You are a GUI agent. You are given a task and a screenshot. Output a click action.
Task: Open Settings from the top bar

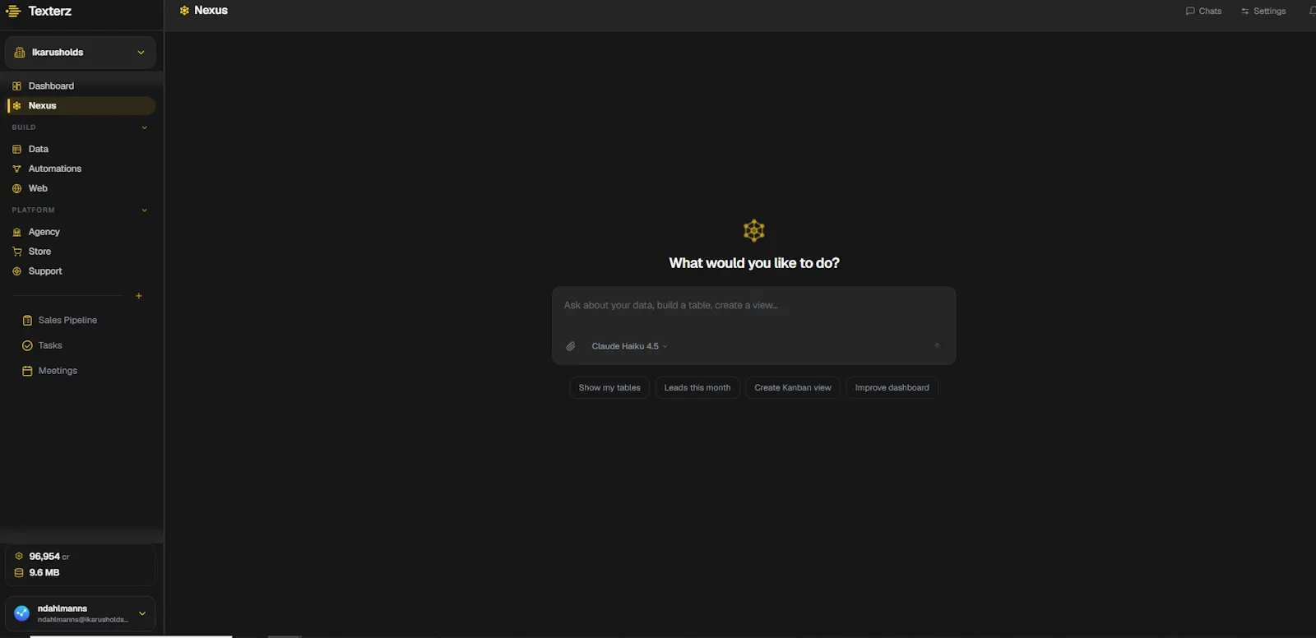pos(1263,12)
